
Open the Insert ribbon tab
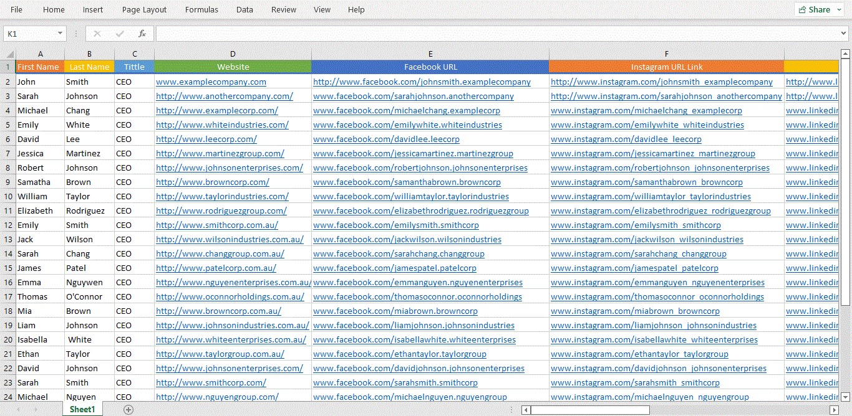(x=93, y=9)
